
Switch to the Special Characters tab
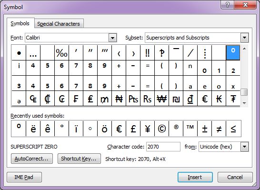click(x=59, y=24)
